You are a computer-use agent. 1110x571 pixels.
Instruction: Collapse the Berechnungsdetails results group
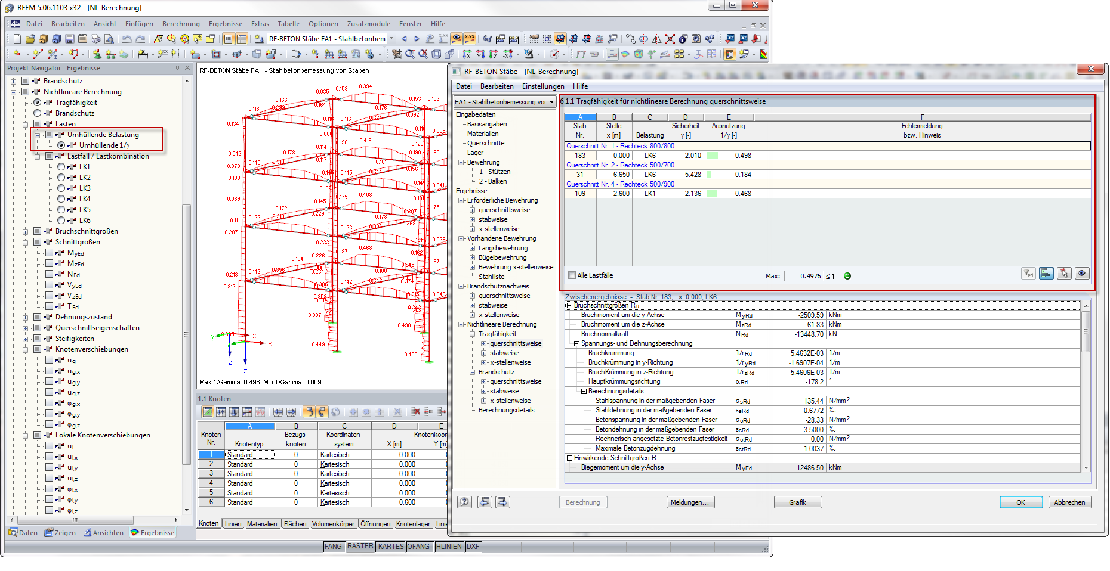click(x=584, y=391)
